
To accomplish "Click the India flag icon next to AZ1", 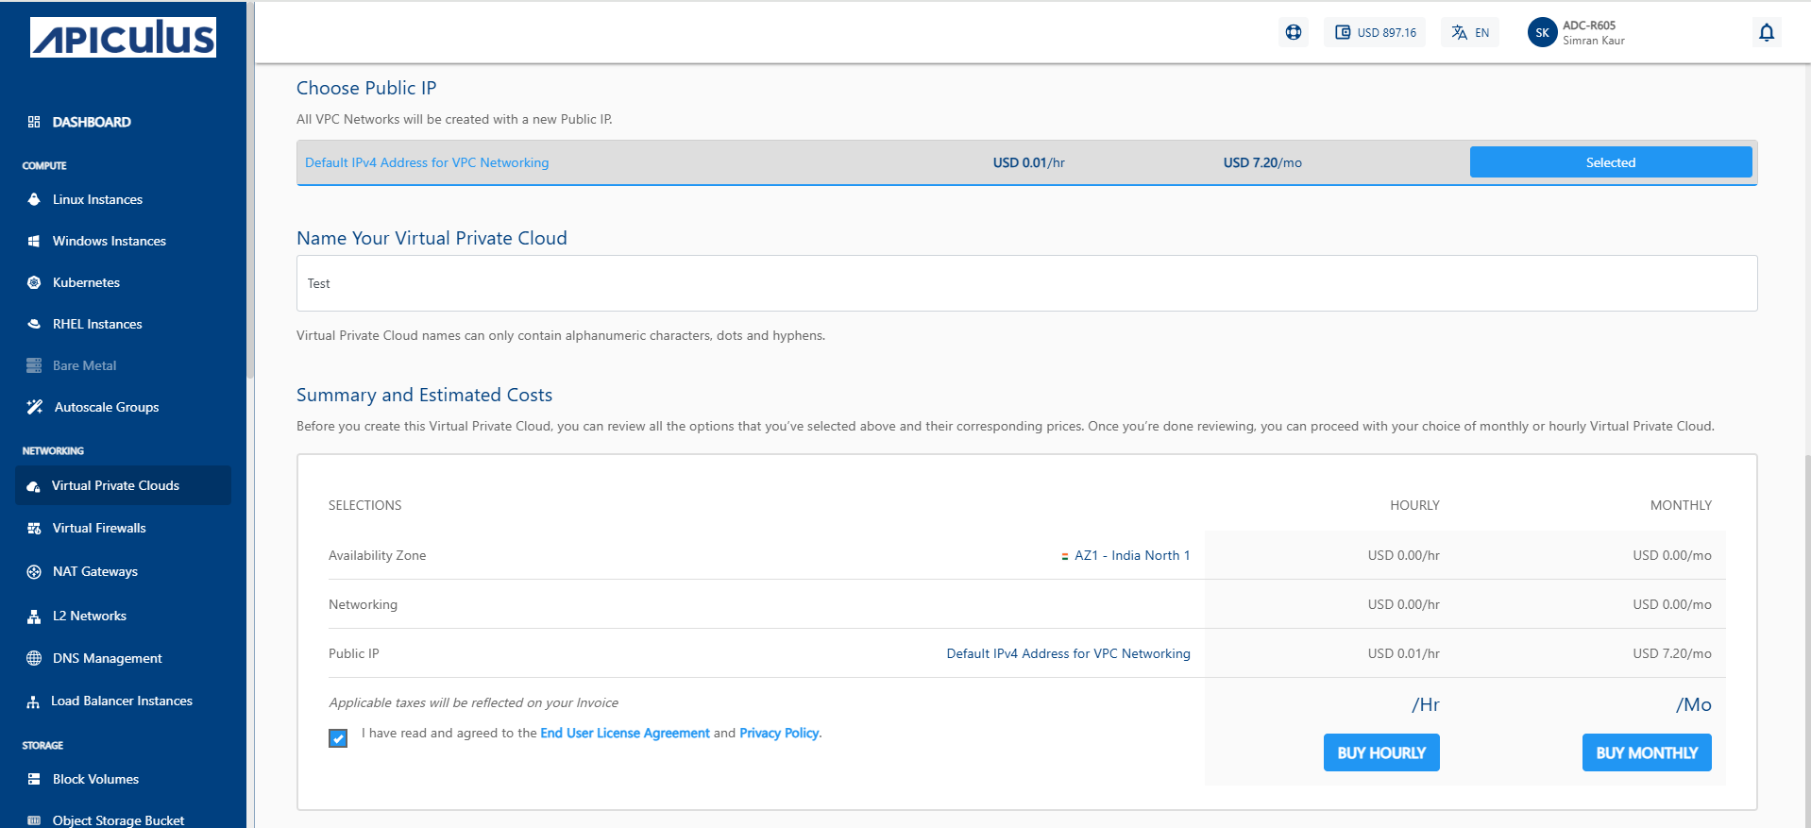I will pos(1065,556).
